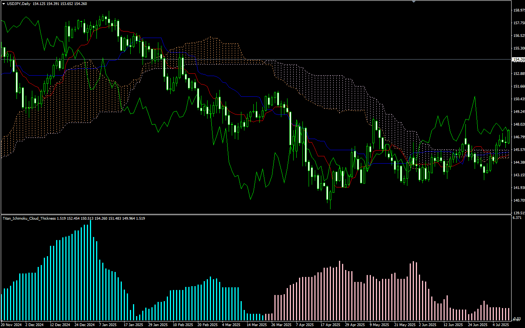Click the 4 Jul 2025 date label
This screenshot has width=525, height=328.
[x=501, y=325]
